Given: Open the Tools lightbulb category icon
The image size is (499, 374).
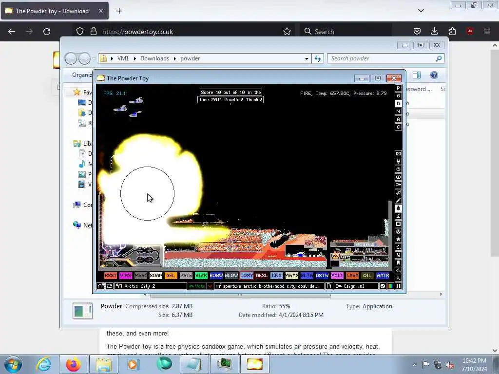Looking at the screenshot, I should point(398,255).
